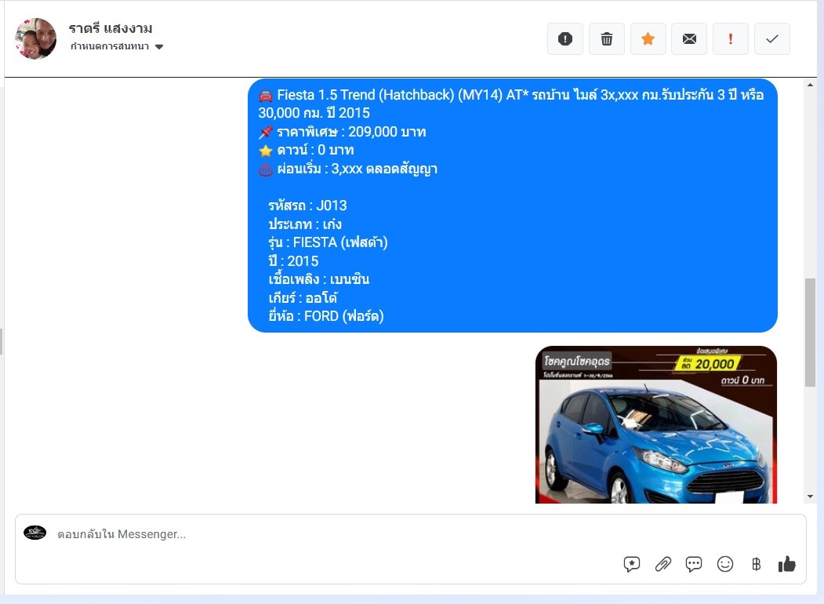The image size is (824, 604).
Task: Delete conversation using trash can icon
Action: 607,39
